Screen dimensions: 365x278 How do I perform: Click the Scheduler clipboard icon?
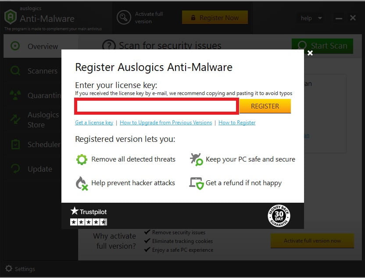(x=15, y=144)
